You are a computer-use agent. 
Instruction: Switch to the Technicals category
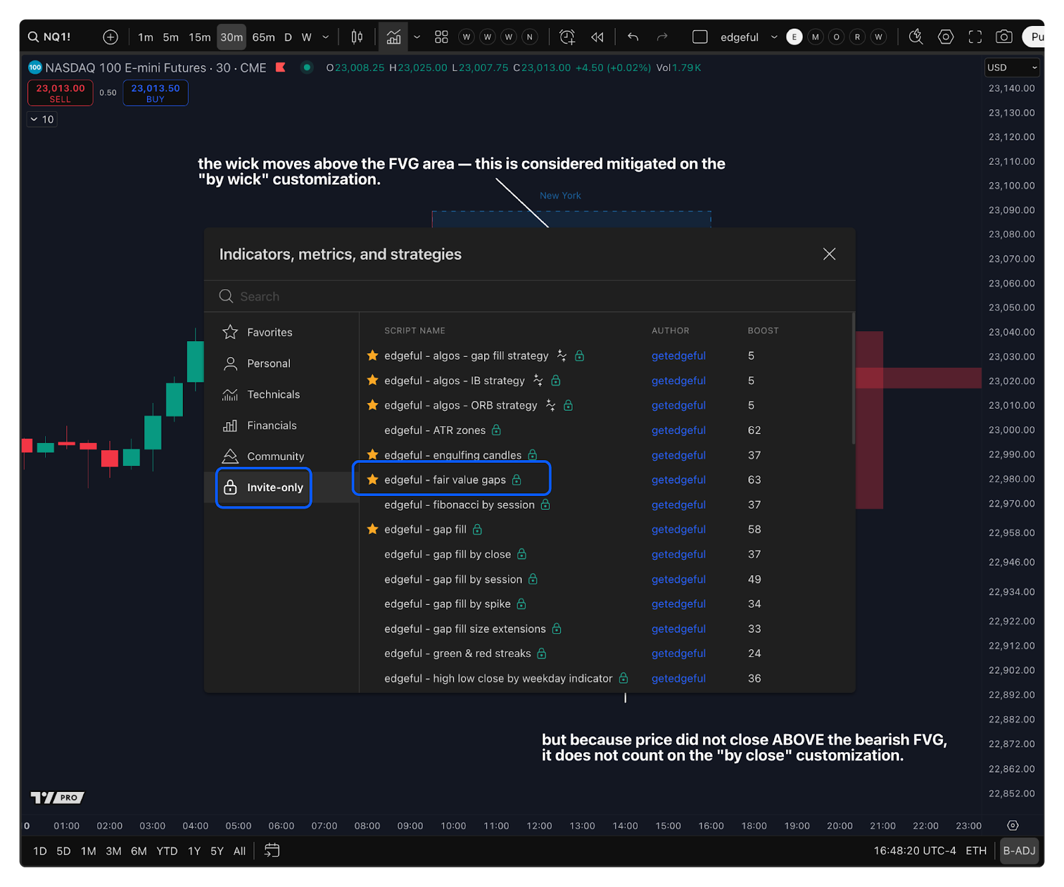tap(273, 394)
